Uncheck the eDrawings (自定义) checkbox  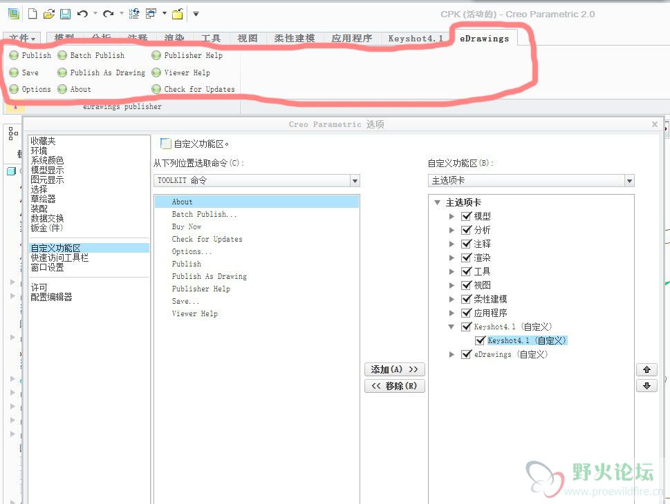[x=466, y=354]
